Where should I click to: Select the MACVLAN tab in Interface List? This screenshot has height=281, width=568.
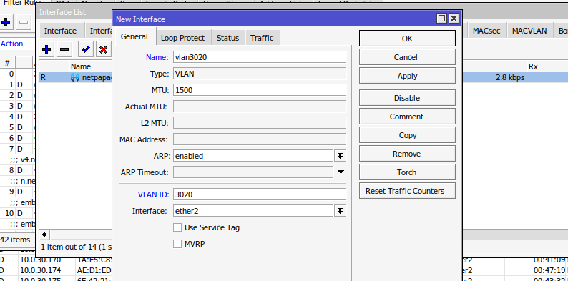529,31
